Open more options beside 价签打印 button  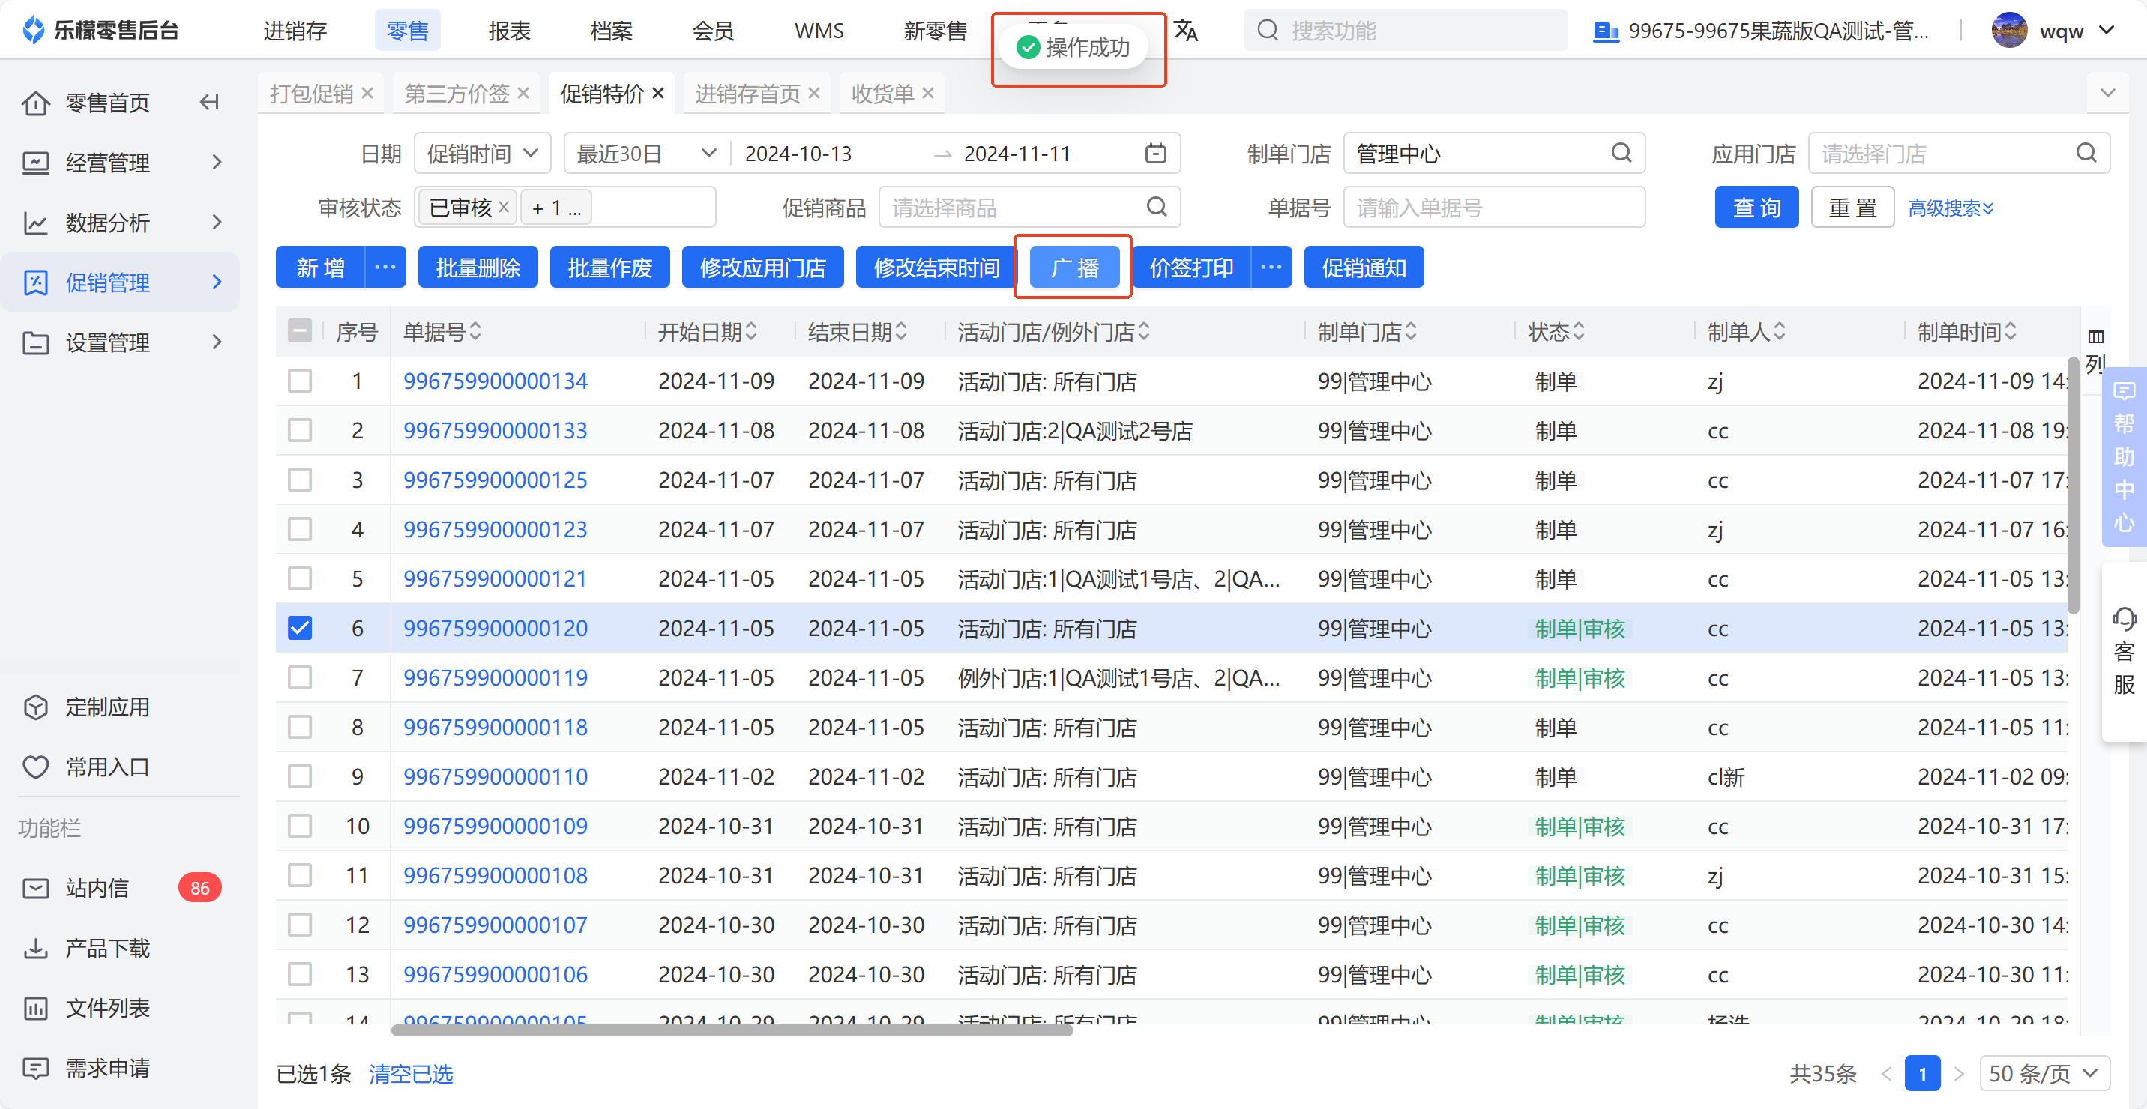pos(1271,268)
